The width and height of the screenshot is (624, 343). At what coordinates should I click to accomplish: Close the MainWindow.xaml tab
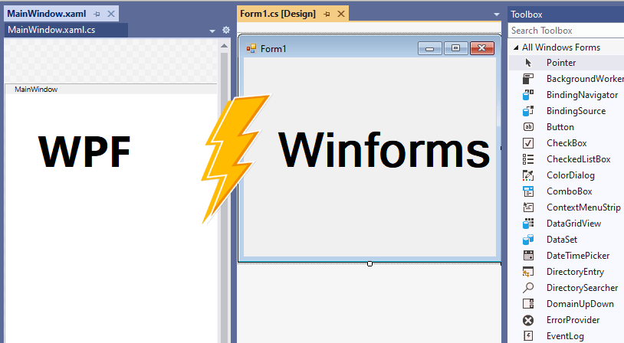(x=111, y=14)
